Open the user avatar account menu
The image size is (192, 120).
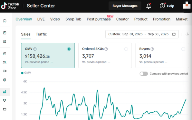tap(187, 5)
